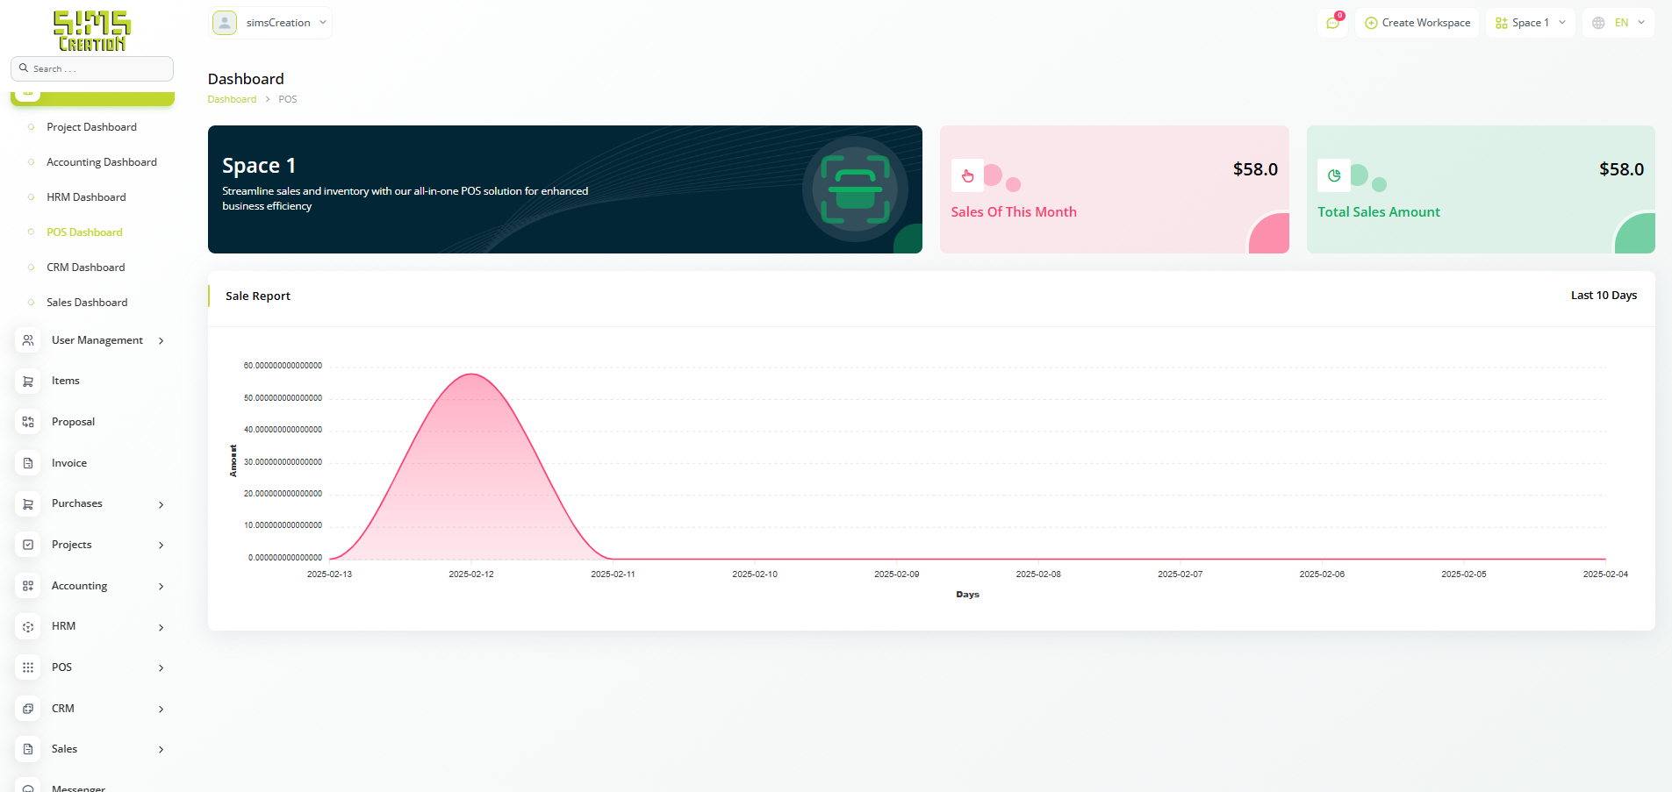Expand the Accounting submenu
Screen dimensions: 1672x792
tap(161, 586)
